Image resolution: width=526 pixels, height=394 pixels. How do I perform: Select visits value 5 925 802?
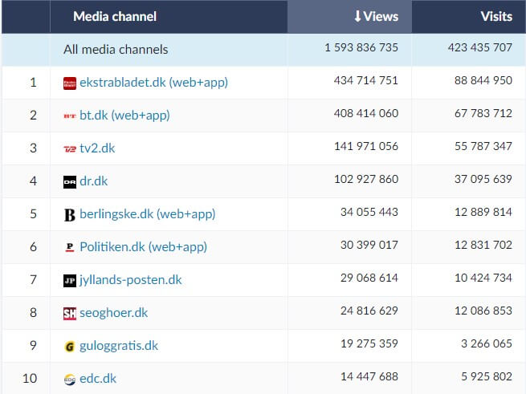pyautogui.click(x=487, y=376)
